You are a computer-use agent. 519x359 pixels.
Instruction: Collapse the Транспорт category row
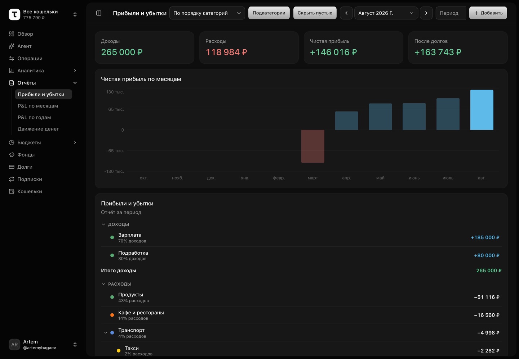point(106,333)
